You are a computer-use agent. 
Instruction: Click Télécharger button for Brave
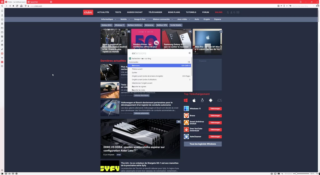tap(215, 116)
